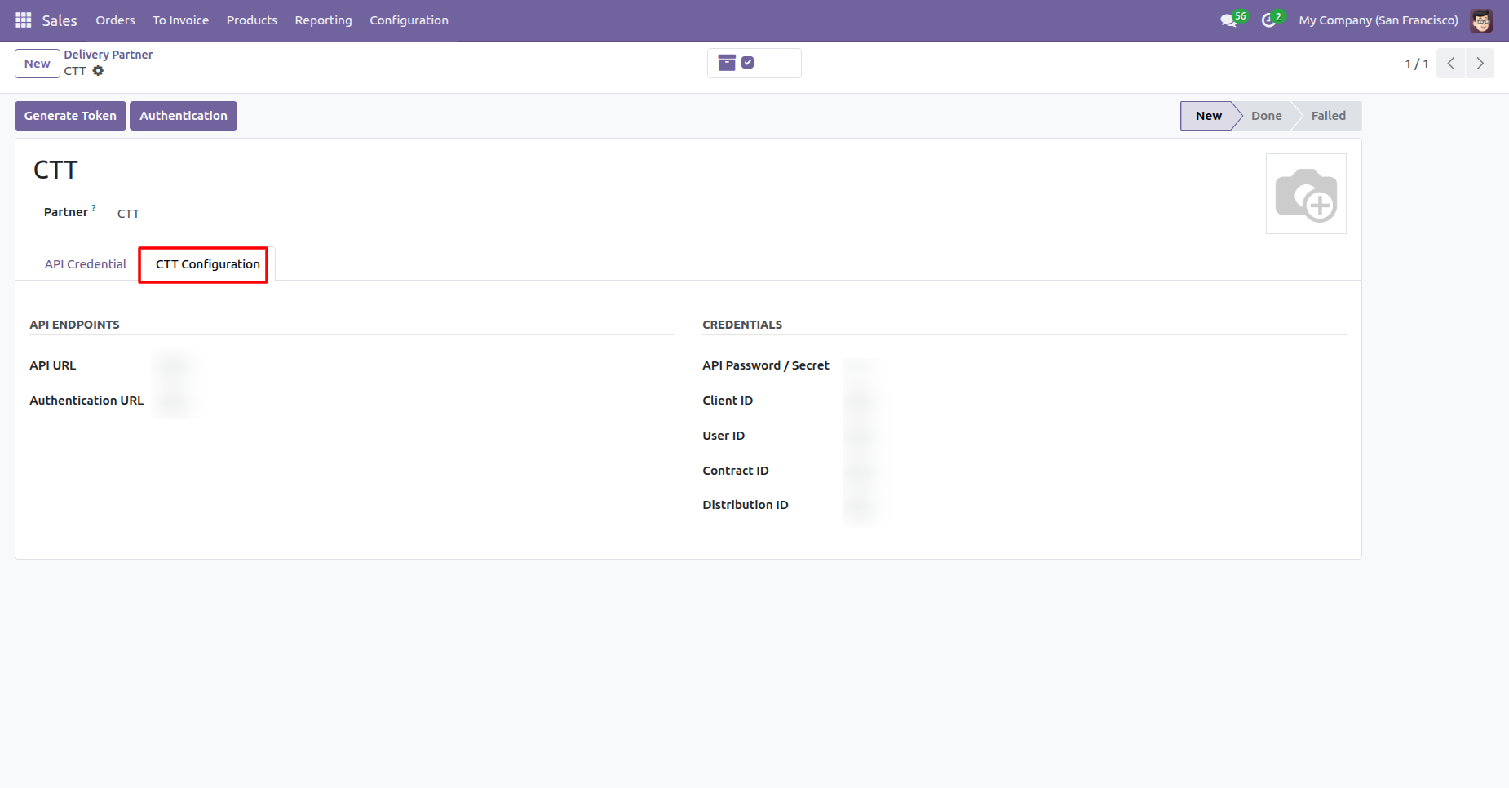Click the User ID label

coord(724,436)
